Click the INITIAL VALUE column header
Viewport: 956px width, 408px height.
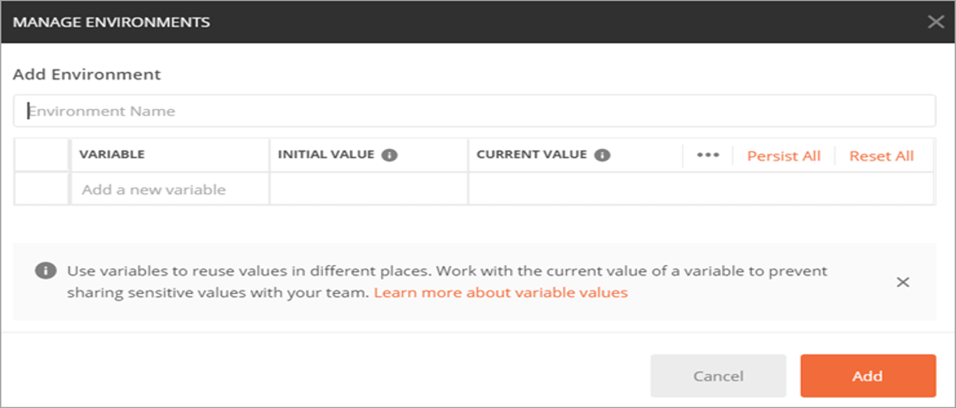click(x=326, y=155)
